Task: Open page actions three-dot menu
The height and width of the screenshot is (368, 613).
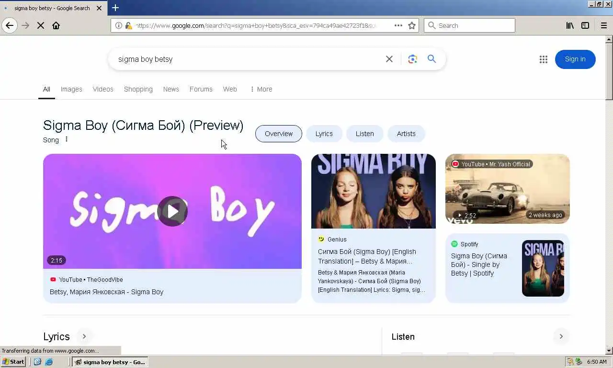Action: pyautogui.click(x=398, y=25)
